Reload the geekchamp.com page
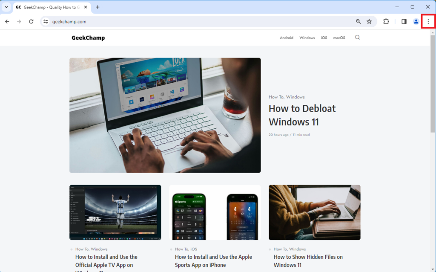This screenshot has height=272, width=436. [31, 21]
